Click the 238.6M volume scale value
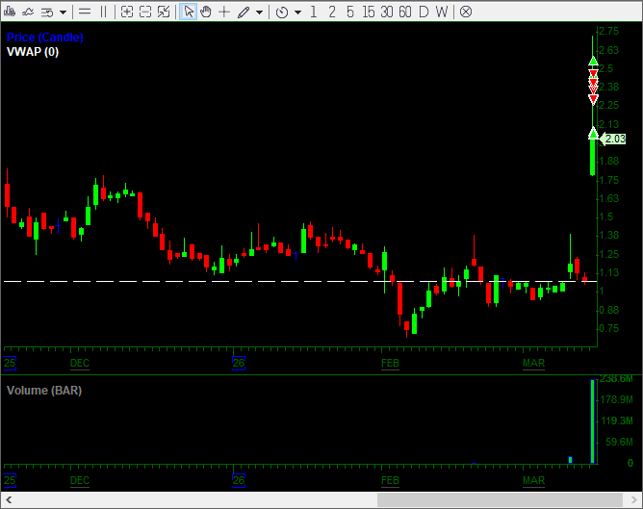 coord(616,379)
